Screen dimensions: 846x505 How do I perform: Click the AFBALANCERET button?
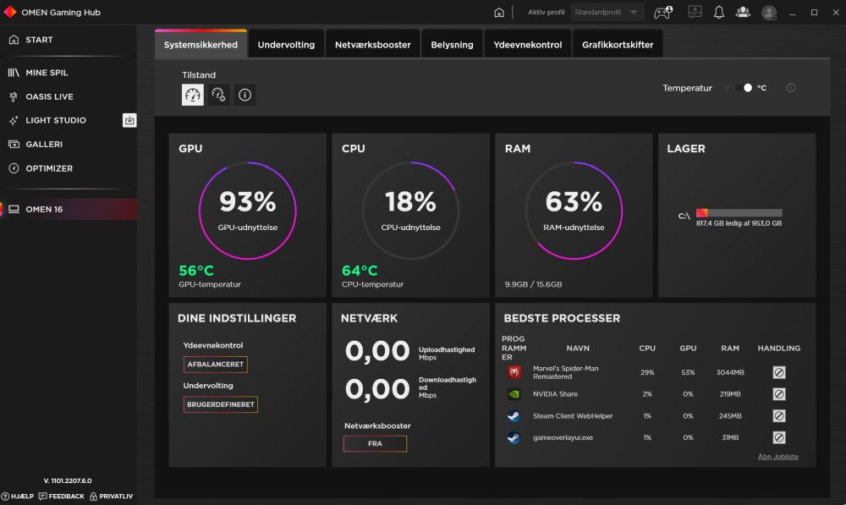click(x=215, y=365)
